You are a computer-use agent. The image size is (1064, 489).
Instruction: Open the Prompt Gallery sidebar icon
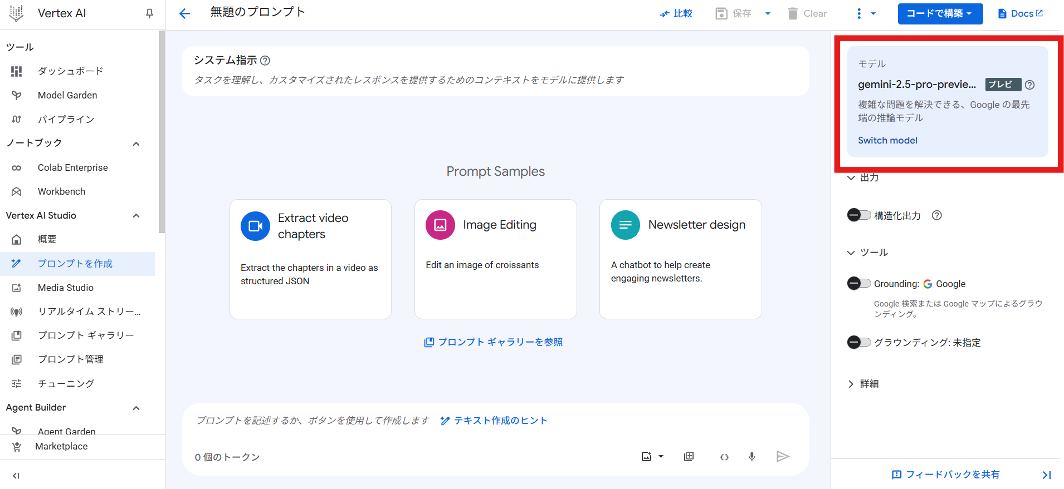tap(17, 335)
